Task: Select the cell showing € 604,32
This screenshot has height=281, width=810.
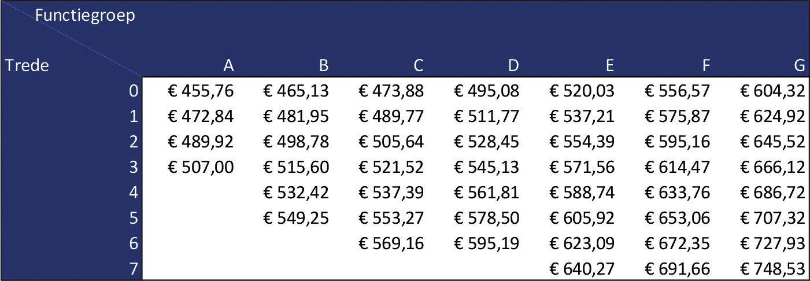Action: click(772, 91)
